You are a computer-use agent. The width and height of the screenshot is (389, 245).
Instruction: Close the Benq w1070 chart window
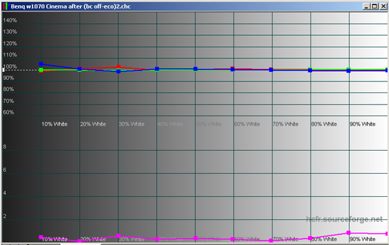383,6
